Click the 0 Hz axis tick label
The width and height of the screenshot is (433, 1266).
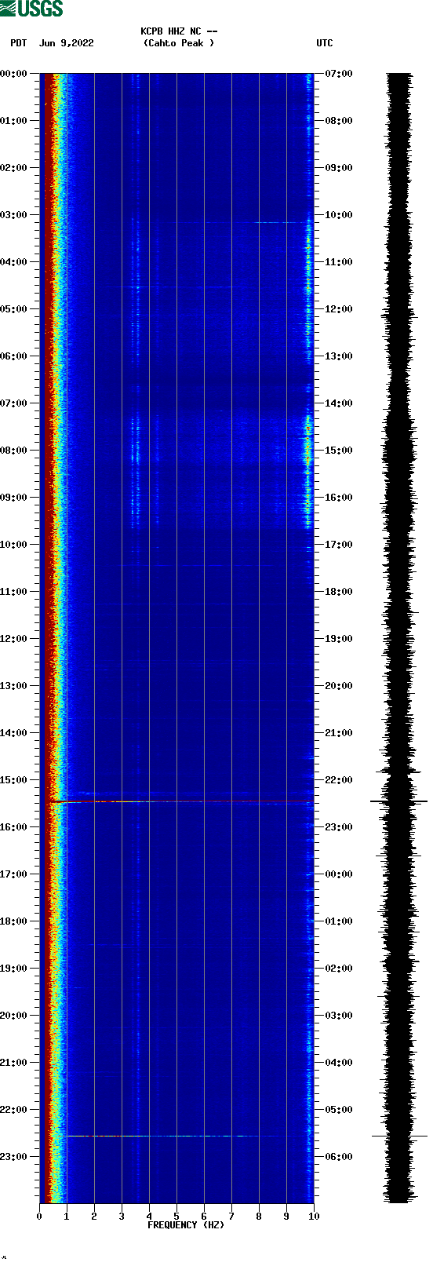click(39, 1217)
